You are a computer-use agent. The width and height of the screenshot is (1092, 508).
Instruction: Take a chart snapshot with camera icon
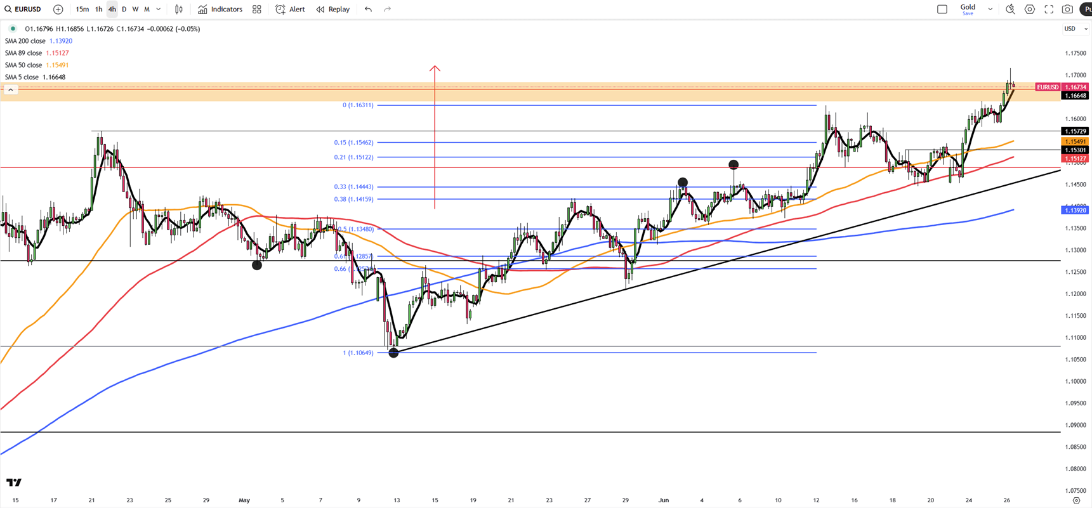1068,10
